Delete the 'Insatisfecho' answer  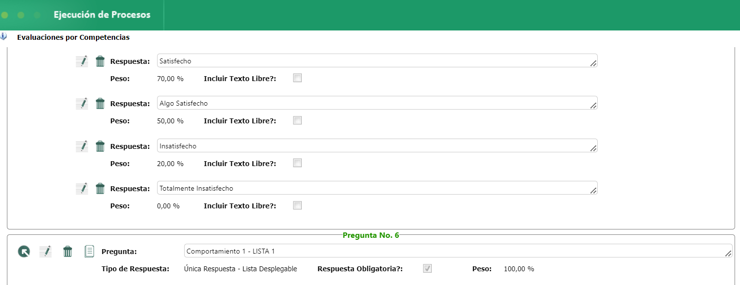pos(100,146)
